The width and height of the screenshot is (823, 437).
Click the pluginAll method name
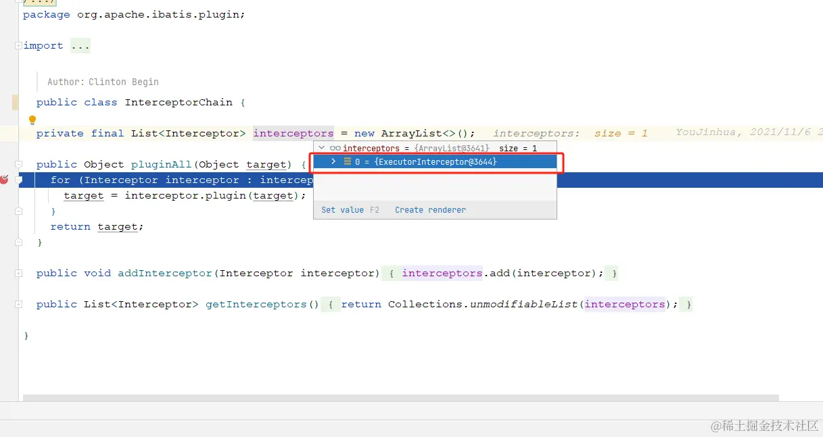click(x=162, y=164)
